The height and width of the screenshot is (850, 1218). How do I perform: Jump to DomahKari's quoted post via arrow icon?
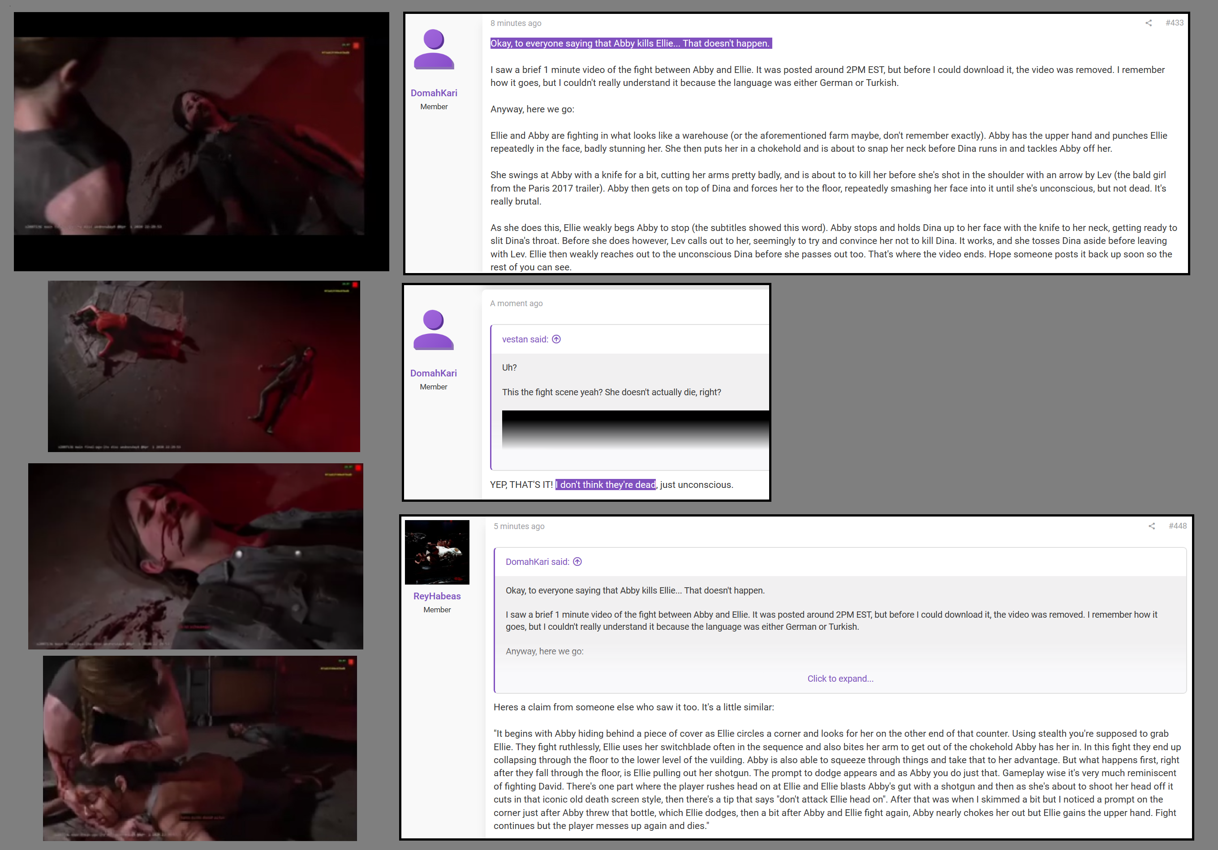click(x=577, y=562)
